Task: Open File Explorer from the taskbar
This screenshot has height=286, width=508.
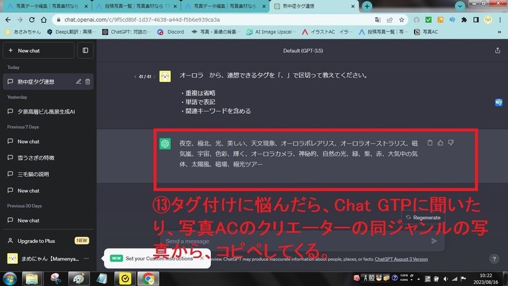Action: click(32, 279)
